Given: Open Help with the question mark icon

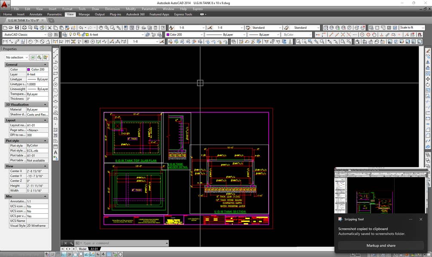Looking at the screenshot, I should [163, 28].
